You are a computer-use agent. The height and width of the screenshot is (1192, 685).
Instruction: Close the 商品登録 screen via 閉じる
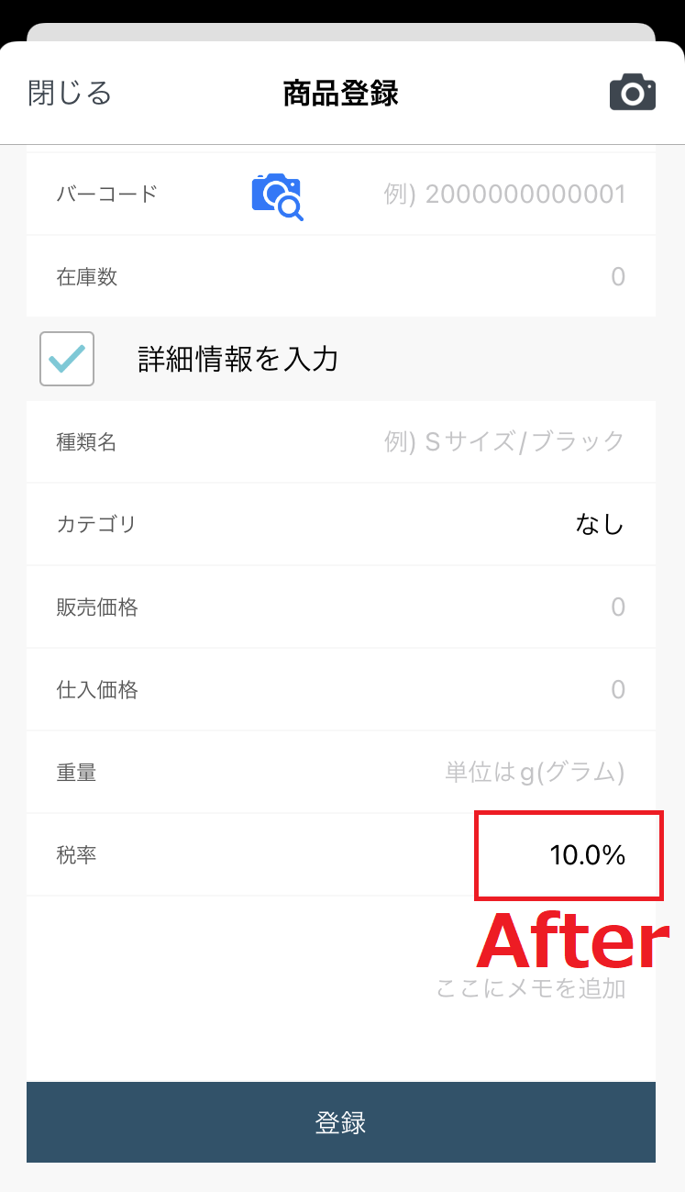coord(70,93)
